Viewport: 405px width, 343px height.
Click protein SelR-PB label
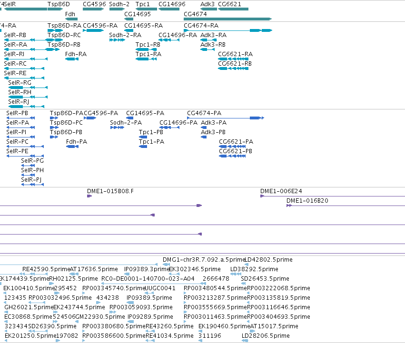tap(17, 113)
